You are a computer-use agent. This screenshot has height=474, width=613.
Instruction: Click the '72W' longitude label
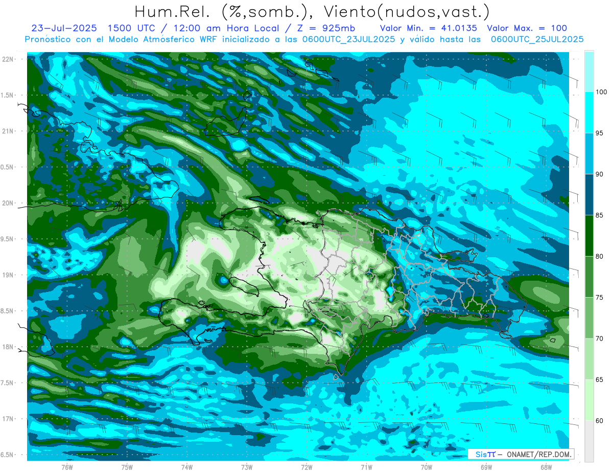pos(306,467)
